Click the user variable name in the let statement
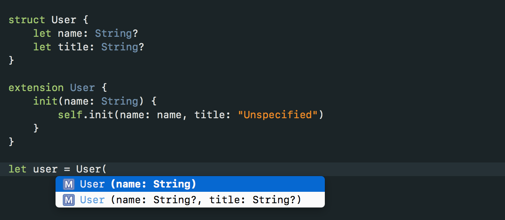505x220 pixels. click(45, 169)
